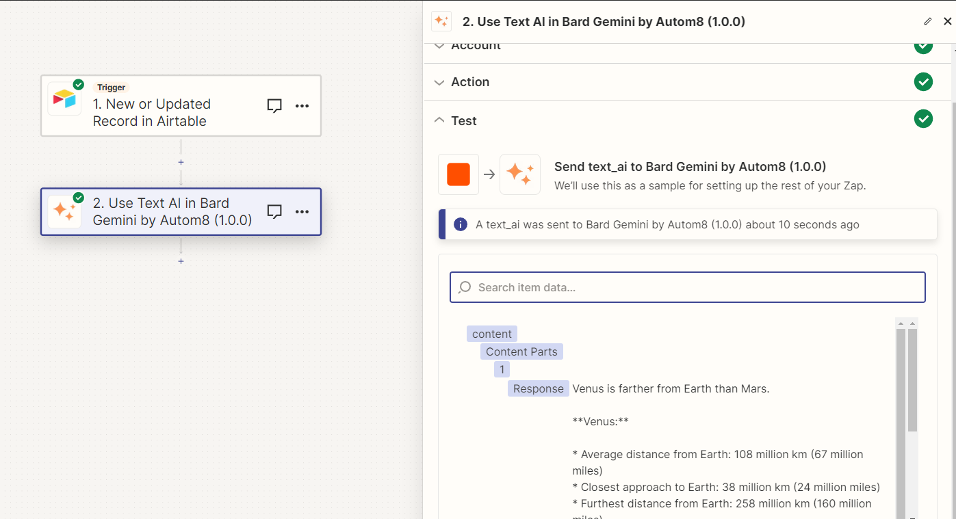This screenshot has height=519, width=956.
Task: Click the 'We'll use this as a sample' description
Action: coord(710,185)
